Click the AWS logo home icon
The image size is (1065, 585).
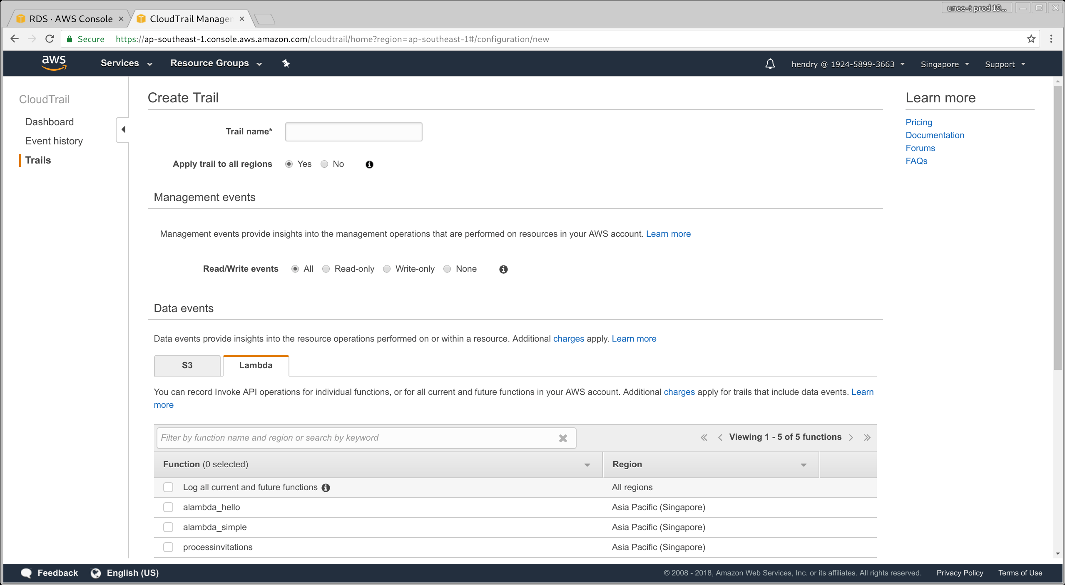pyautogui.click(x=54, y=63)
